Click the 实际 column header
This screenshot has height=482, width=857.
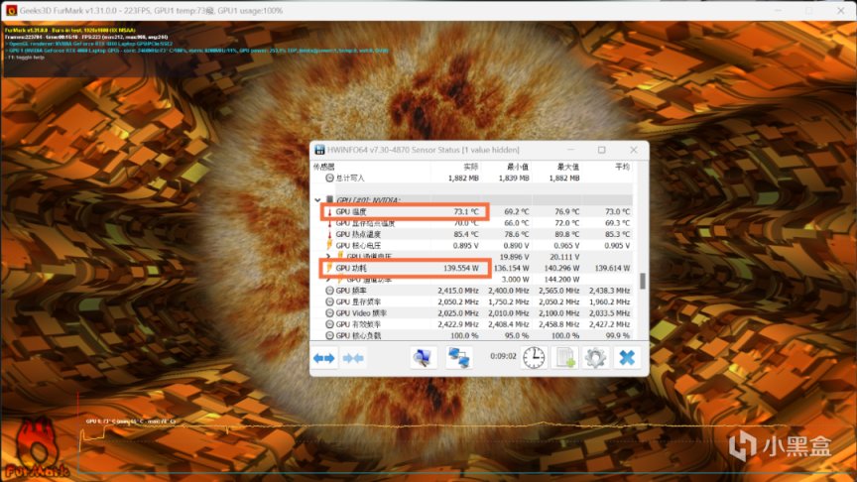tap(470, 167)
